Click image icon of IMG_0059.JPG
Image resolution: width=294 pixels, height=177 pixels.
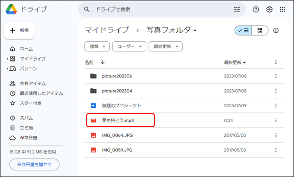click(94, 150)
